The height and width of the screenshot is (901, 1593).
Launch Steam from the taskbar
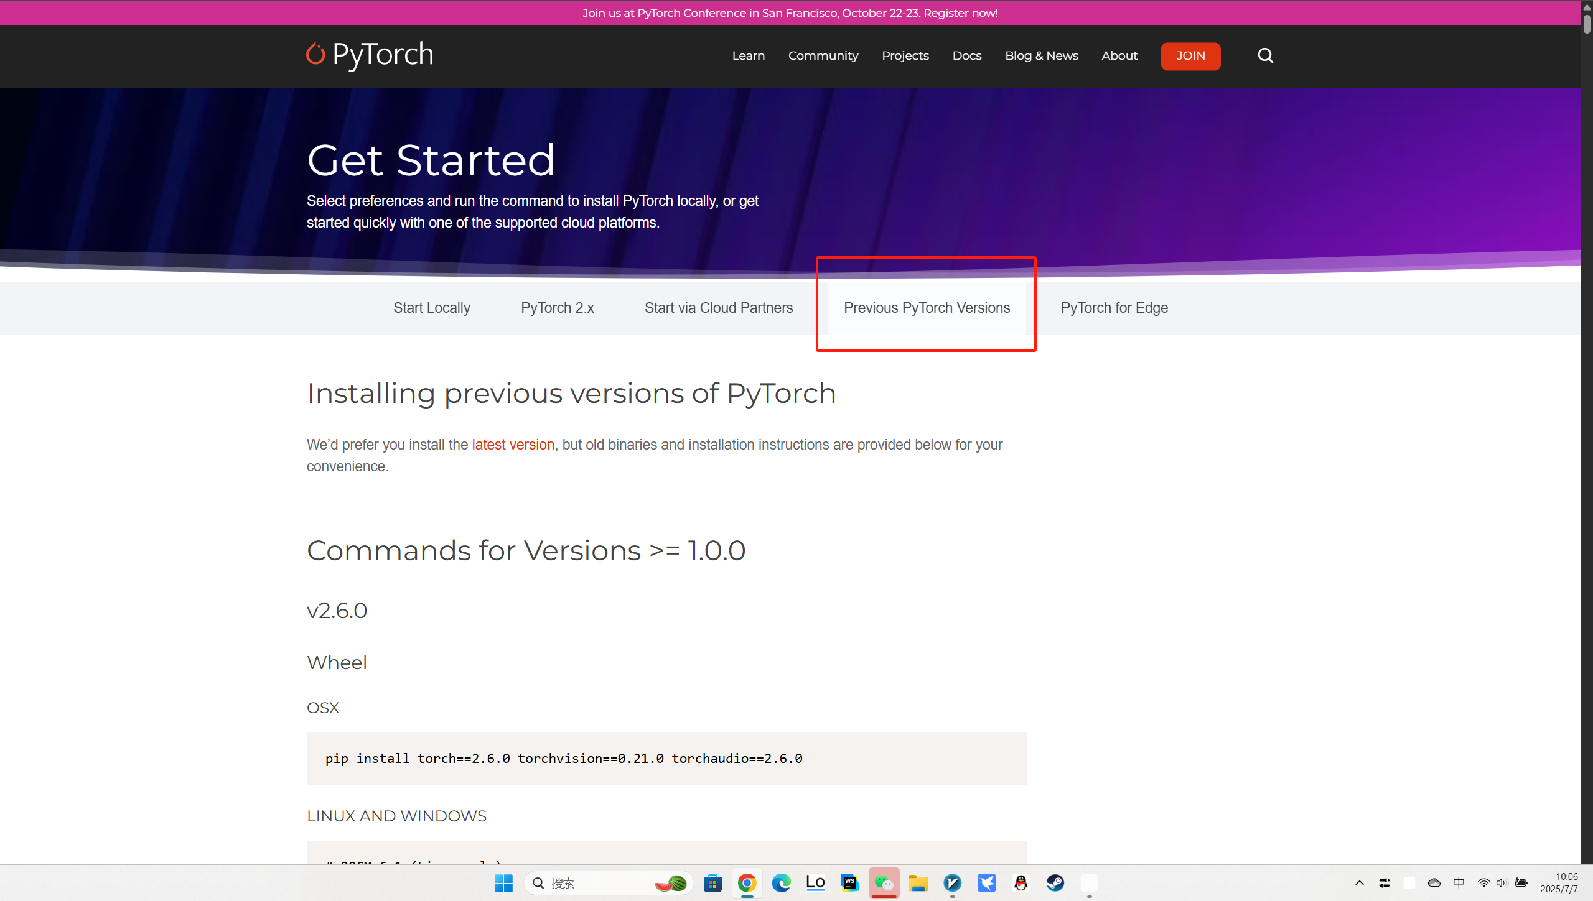(x=1056, y=883)
